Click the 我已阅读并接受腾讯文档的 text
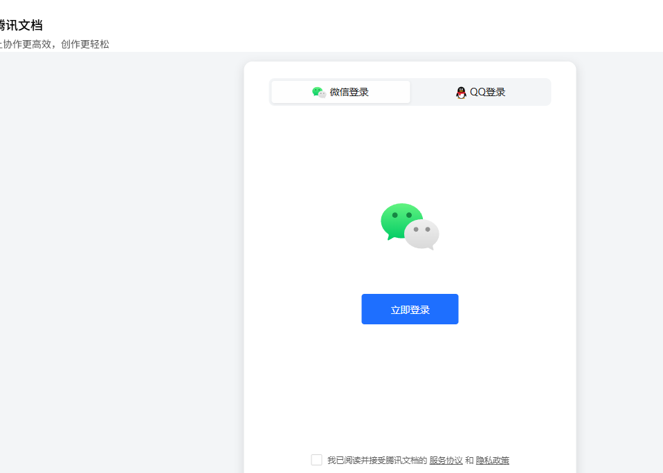The height and width of the screenshot is (473, 663). point(377,461)
